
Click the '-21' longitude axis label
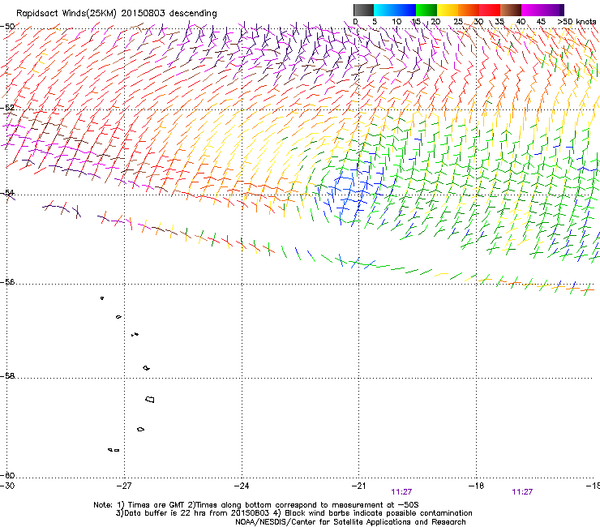click(x=358, y=486)
